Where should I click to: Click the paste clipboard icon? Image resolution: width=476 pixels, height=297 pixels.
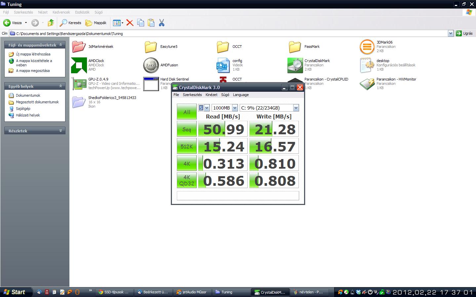151,23
